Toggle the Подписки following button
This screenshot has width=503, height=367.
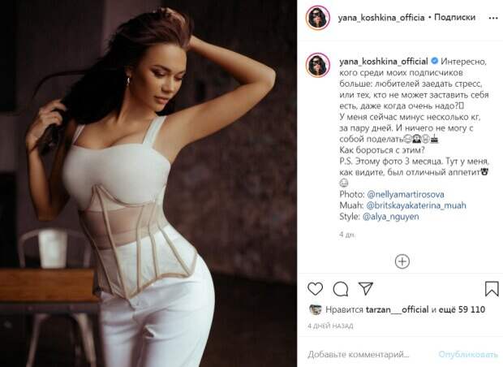tap(454, 17)
